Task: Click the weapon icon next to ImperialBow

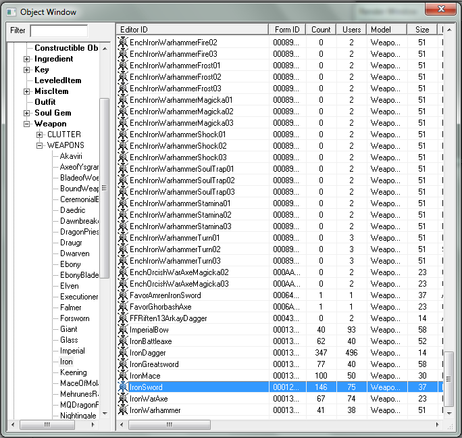Action: 122,330
